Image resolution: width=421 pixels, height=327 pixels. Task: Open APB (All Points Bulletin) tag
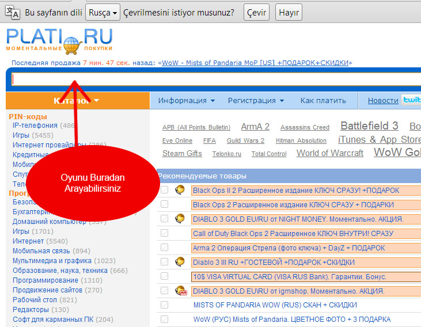[x=196, y=127]
